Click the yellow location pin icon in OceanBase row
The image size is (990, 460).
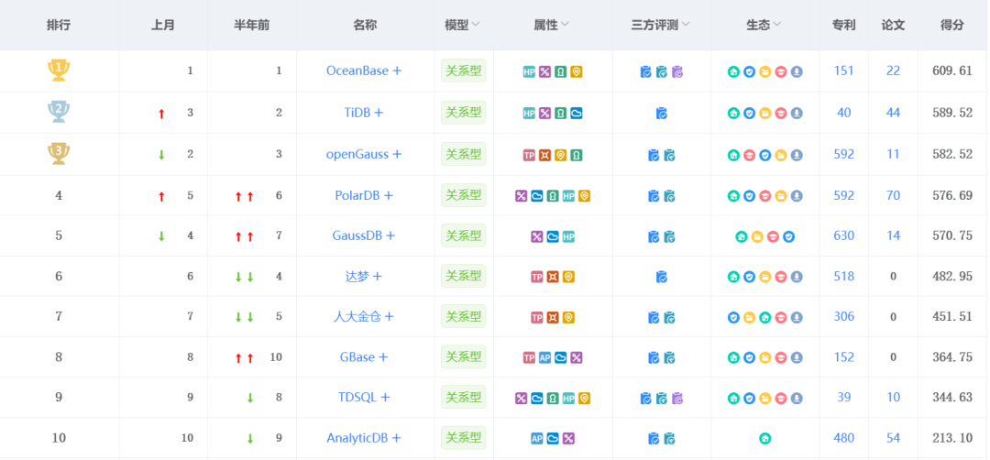(577, 72)
